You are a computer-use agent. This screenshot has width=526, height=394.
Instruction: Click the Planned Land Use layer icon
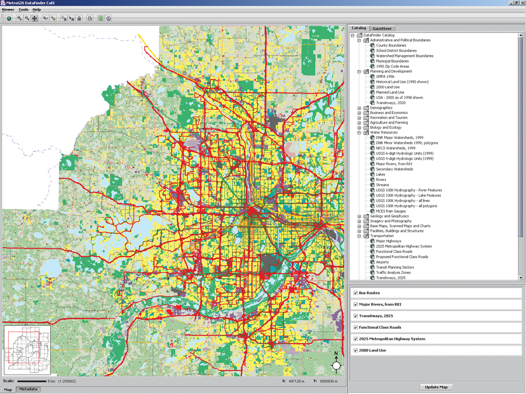(x=372, y=92)
